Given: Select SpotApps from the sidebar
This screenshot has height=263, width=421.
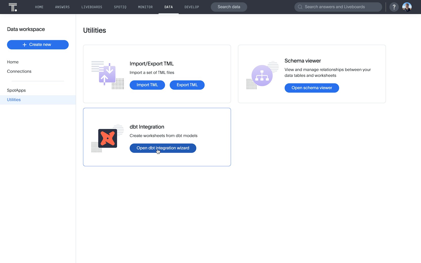Looking at the screenshot, I should click(x=16, y=90).
